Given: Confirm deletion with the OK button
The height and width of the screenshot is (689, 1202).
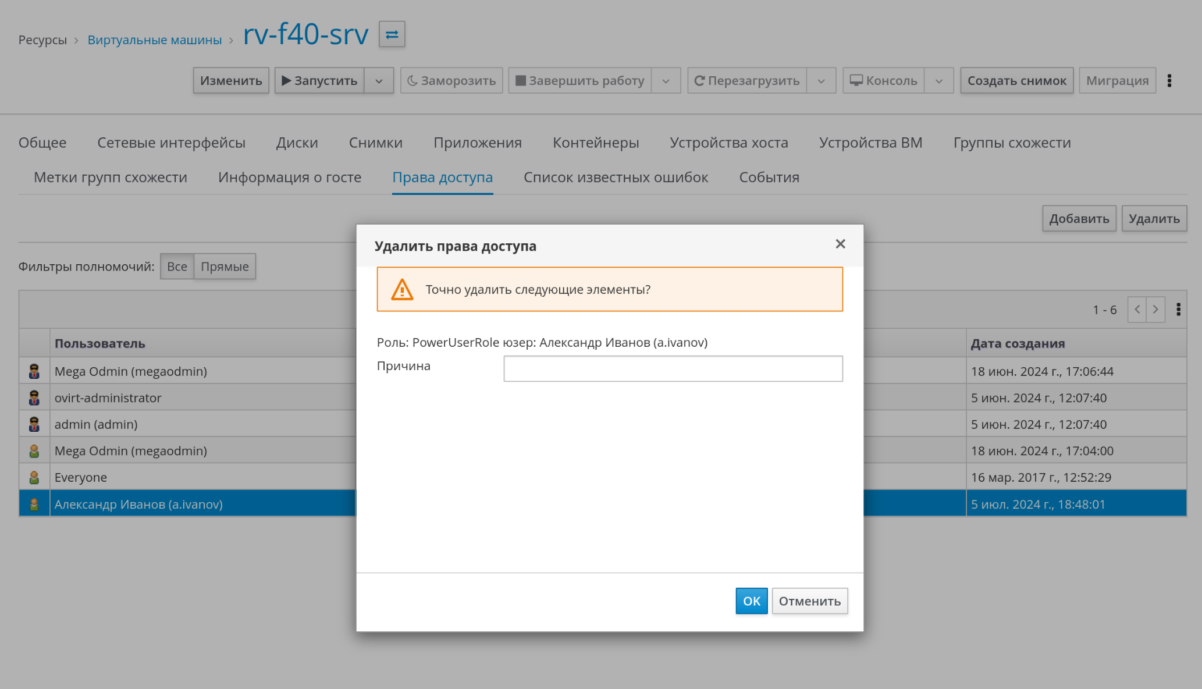Looking at the screenshot, I should (751, 601).
